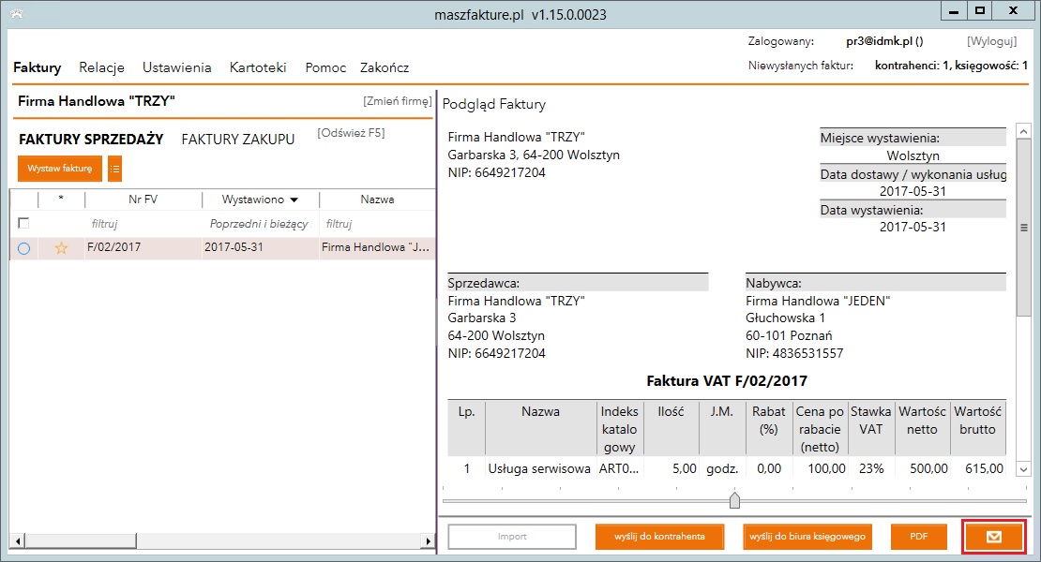Viewport: 1041px width, 562px height.
Task: Click the PDF button
Action: coord(919,537)
